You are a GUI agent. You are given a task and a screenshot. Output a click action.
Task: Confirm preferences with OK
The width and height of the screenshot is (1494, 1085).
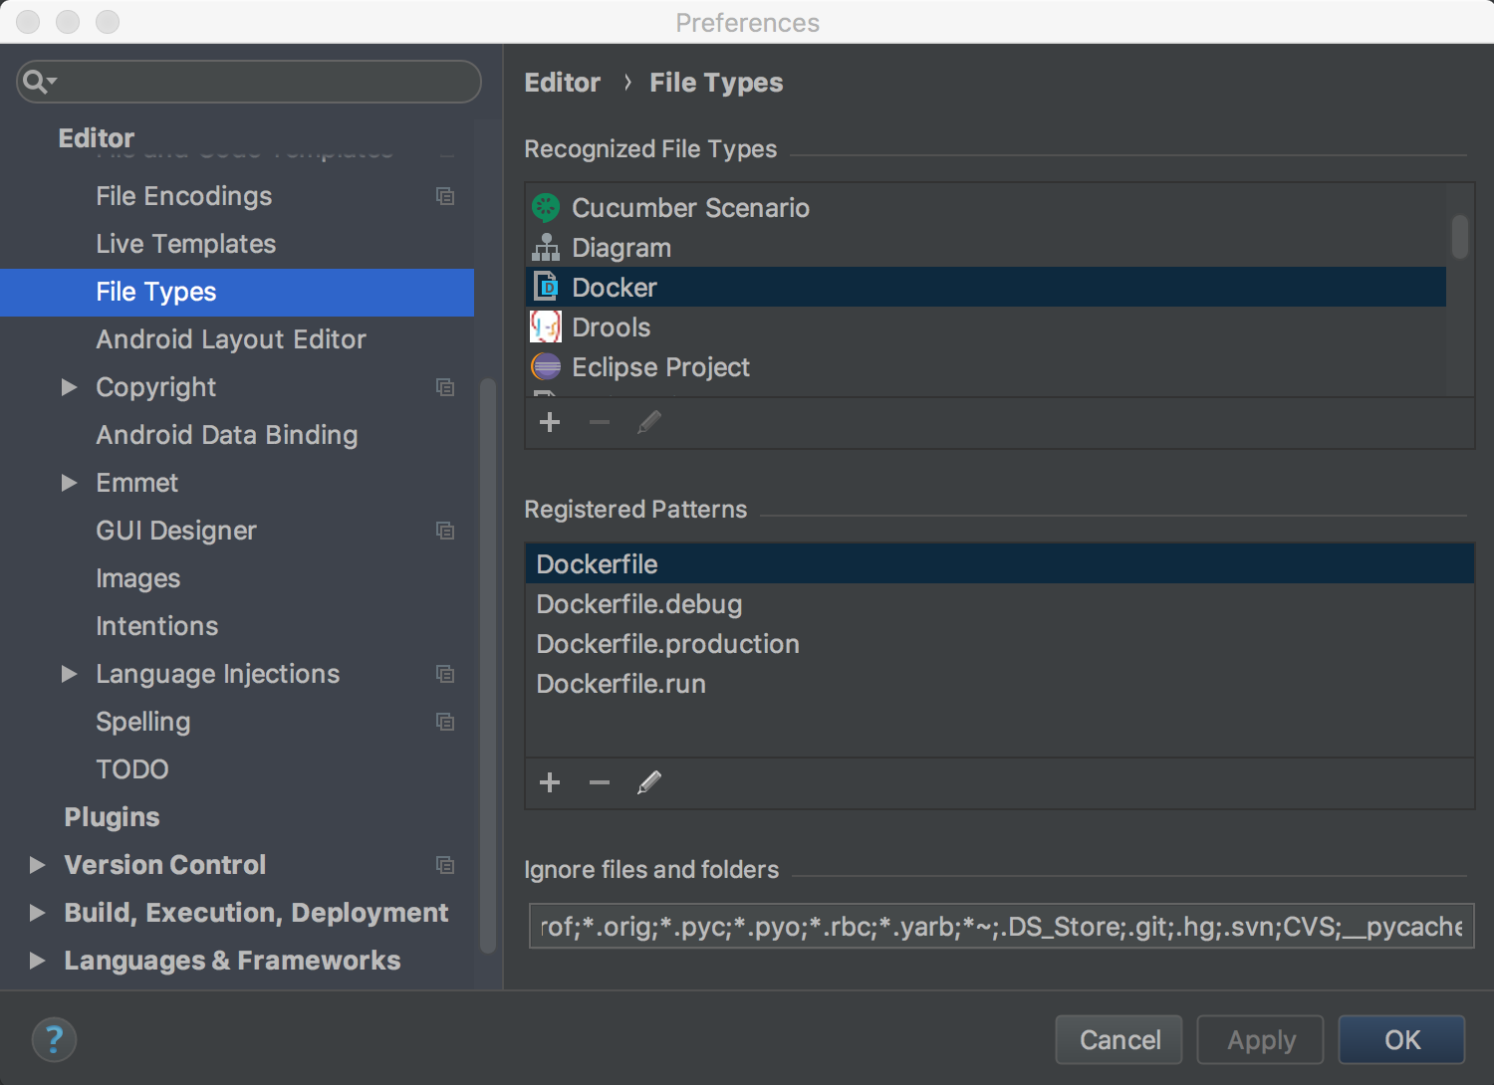tap(1402, 1040)
